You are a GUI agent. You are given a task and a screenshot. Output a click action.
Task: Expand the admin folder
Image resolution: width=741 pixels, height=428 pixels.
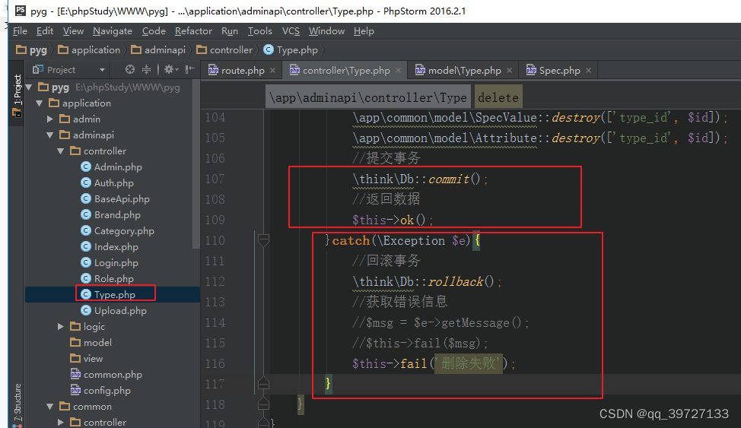pyautogui.click(x=50, y=119)
